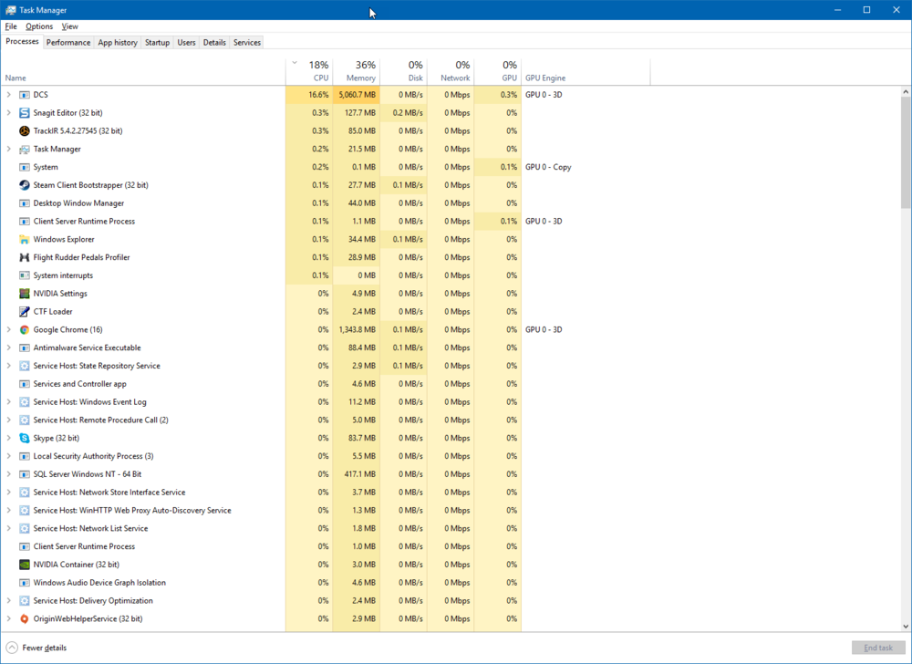Expand the OriginWebHelperService row
The image size is (912, 664).
coord(9,618)
